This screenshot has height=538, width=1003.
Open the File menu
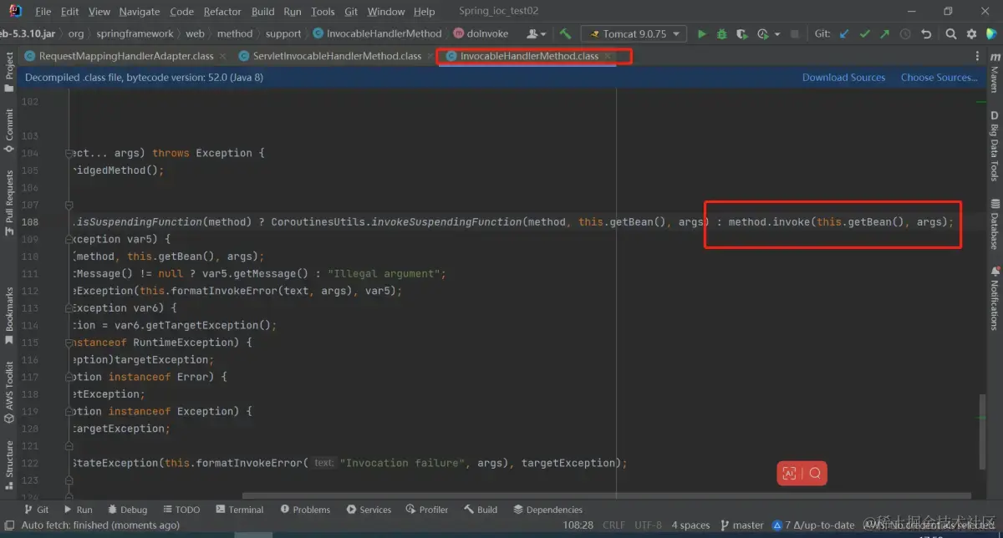tap(43, 12)
